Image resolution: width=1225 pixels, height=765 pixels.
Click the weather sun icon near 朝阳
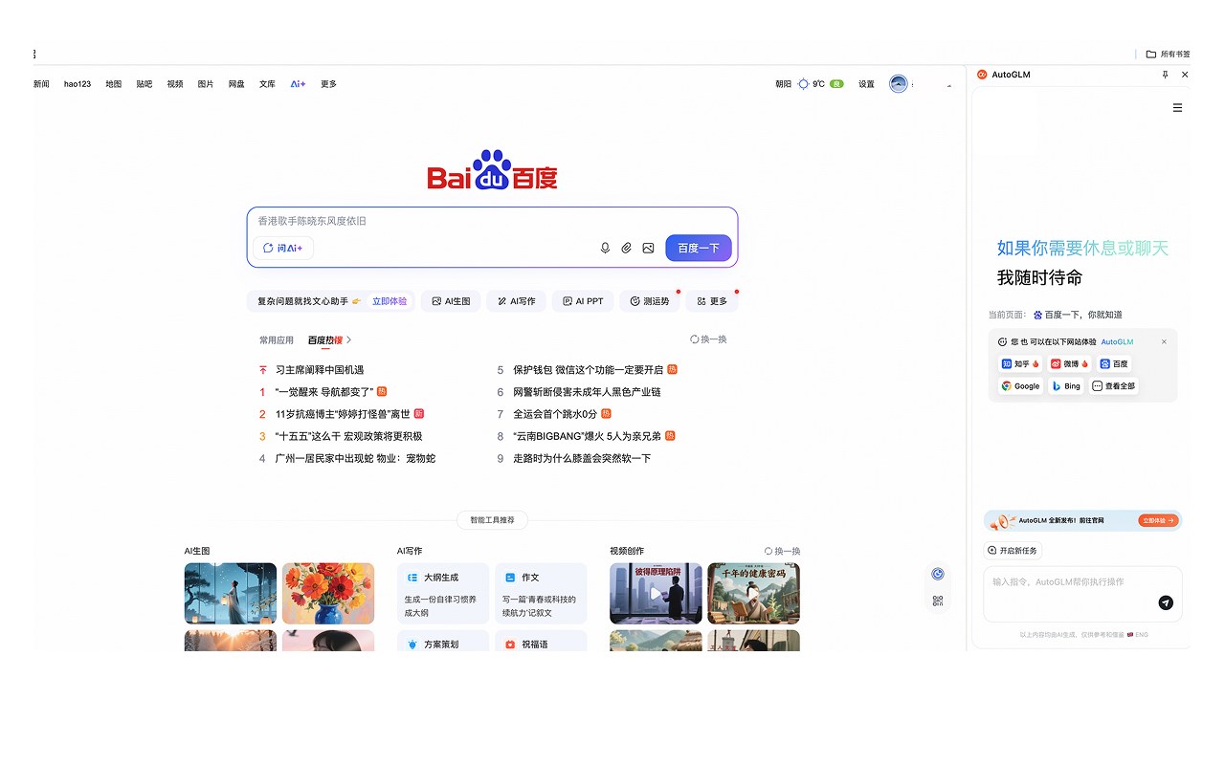coord(803,84)
